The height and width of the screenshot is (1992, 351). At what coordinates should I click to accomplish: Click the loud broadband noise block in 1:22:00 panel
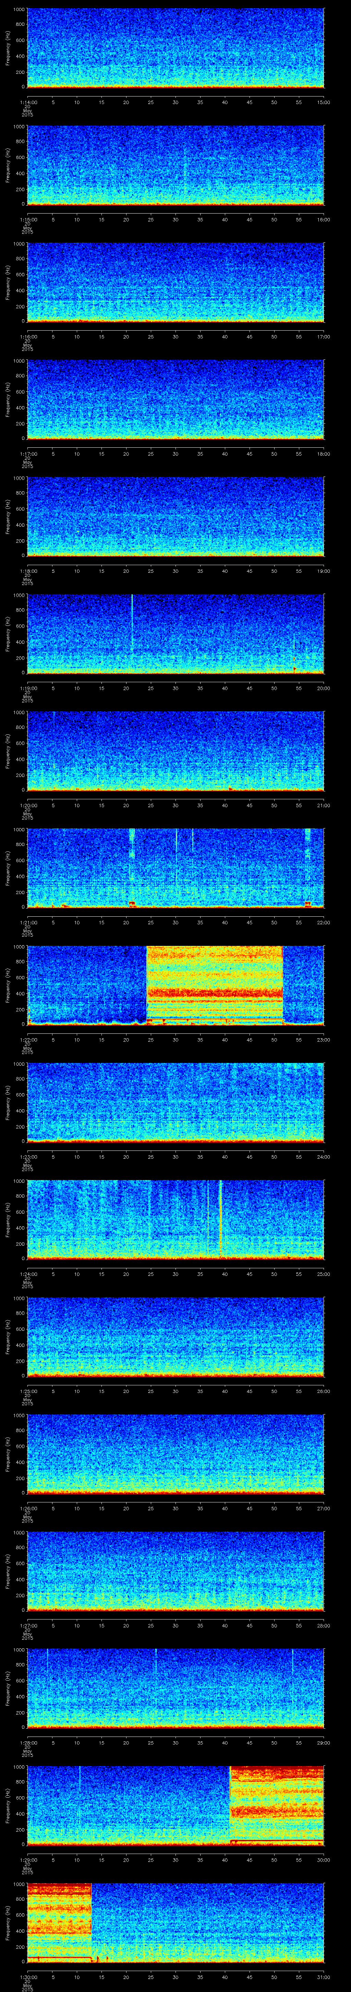coord(215,985)
